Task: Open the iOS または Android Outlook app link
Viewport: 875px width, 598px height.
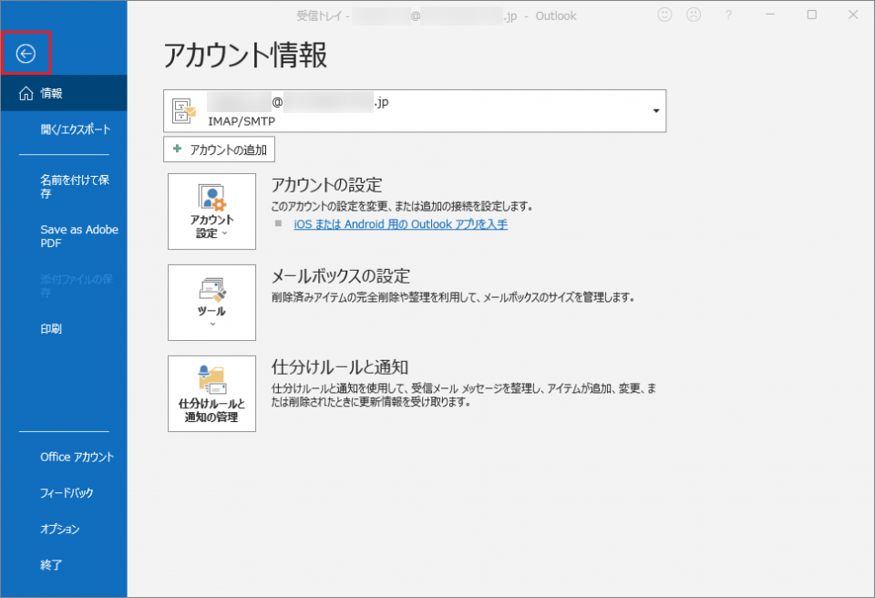Action: tap(400, 224)
